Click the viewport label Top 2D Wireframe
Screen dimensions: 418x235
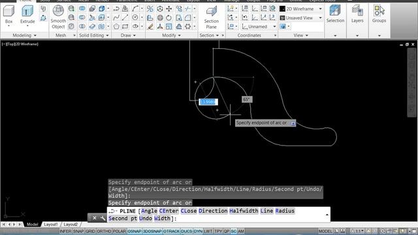click(20, 44)
